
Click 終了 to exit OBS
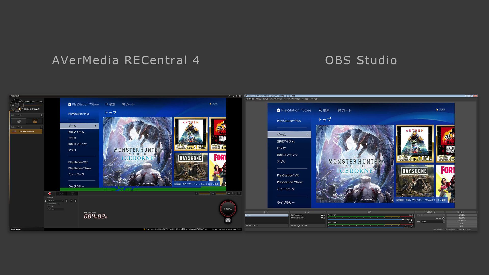[x=461, y=226]
